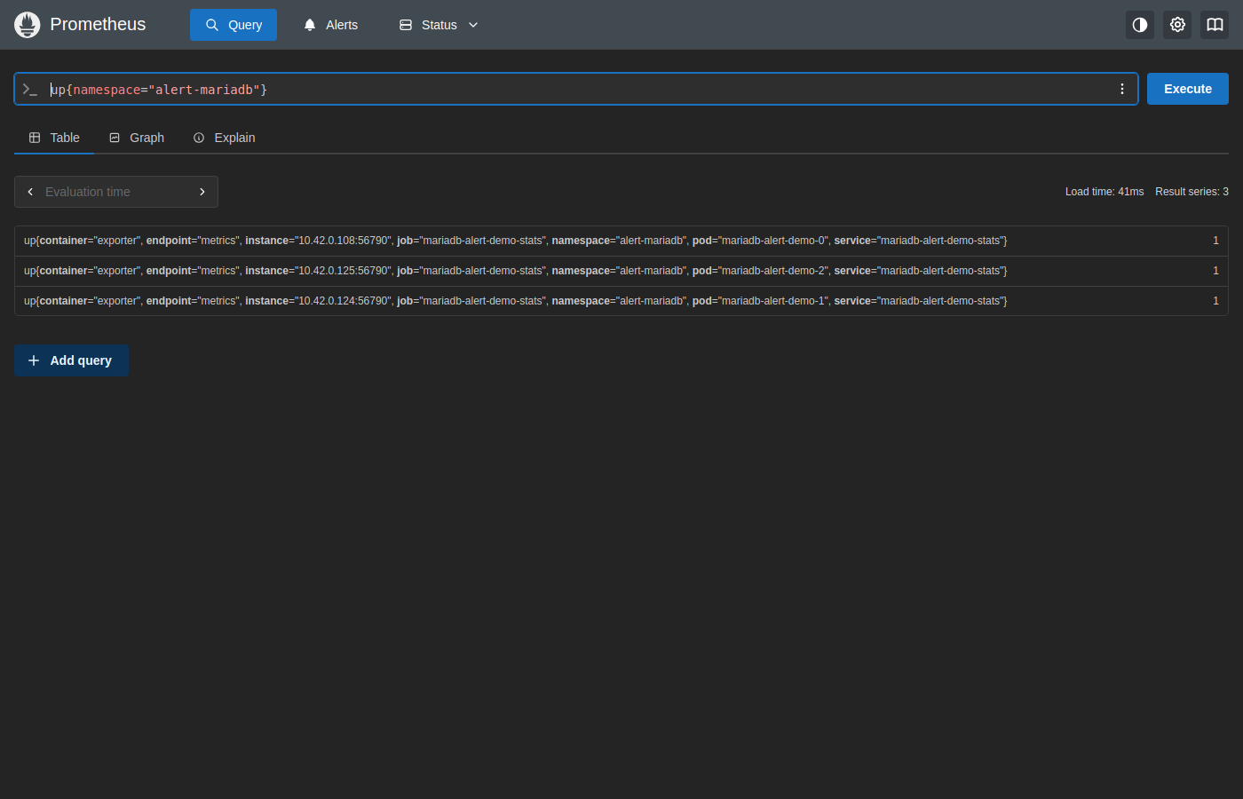The image size is (1243, 799).
Task: Step evaluation time forward with right chevron
Action: [x=202, y=192]
